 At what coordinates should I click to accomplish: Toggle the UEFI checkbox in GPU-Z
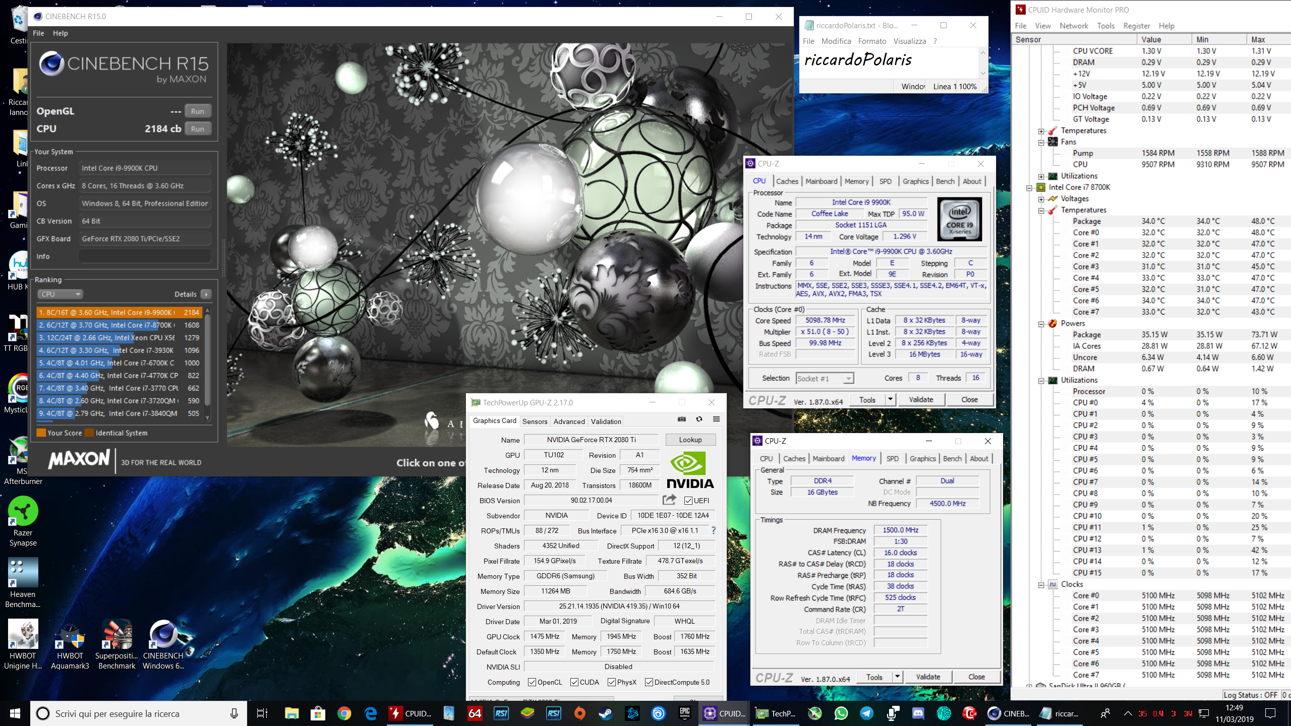tap(688, 501)
